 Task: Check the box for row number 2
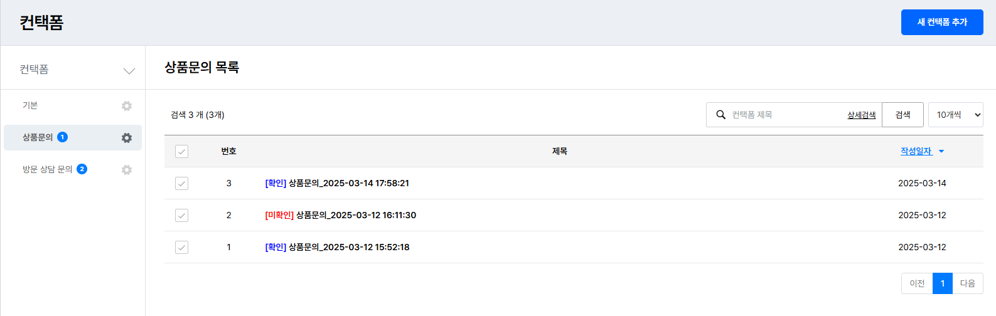tap(181, 215)
